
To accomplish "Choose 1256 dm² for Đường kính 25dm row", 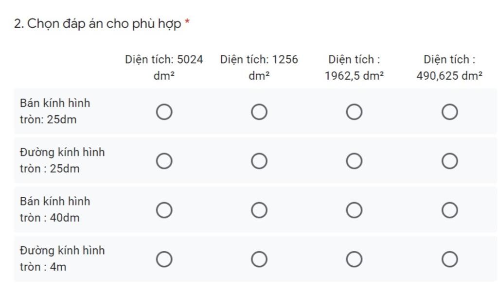I will pos(259,161).
